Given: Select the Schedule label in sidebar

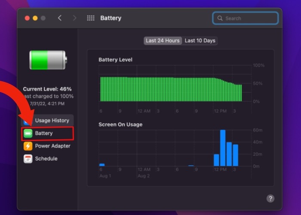Looking at the screenshot, I should pyautogui.click(x=46, y=159).
